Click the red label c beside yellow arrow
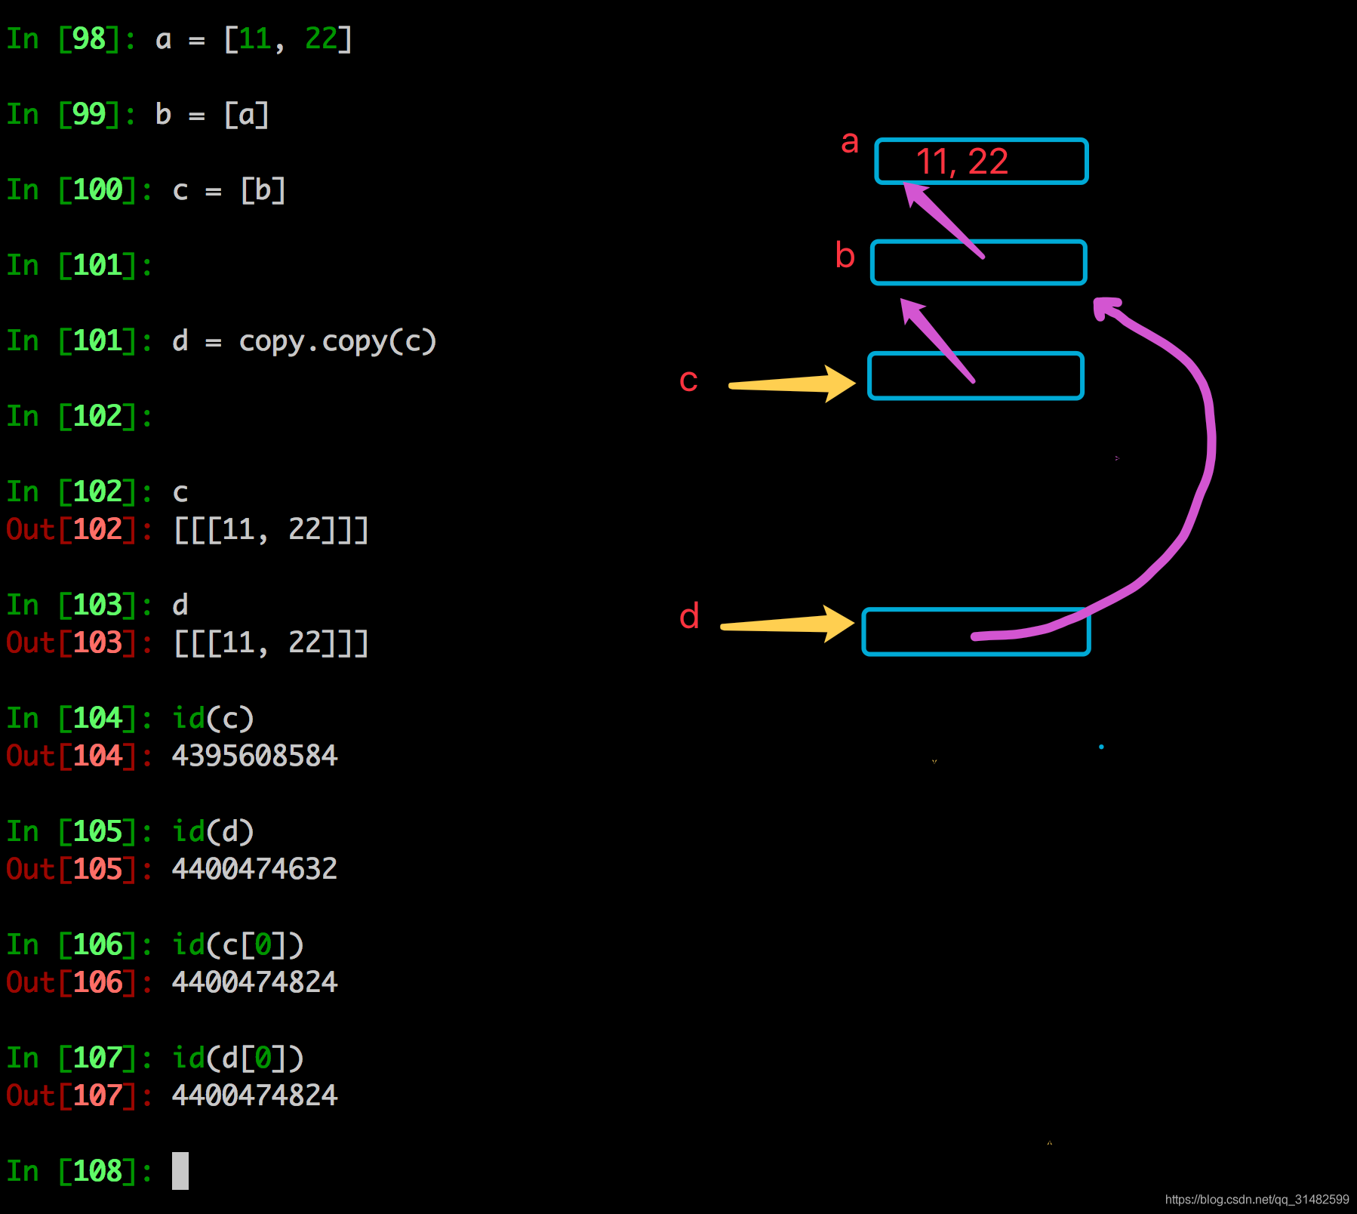 (x=688, y=381)
